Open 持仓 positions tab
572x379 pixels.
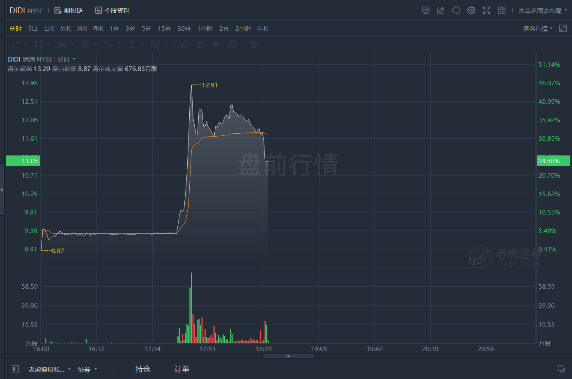point(143,369)
